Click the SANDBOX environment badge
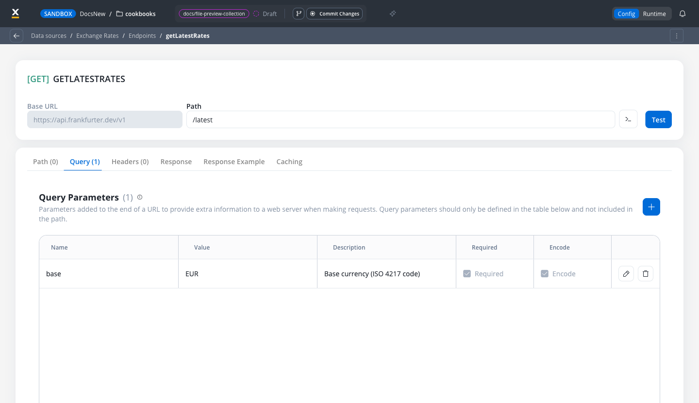699x403 pixels. point(58,14)
